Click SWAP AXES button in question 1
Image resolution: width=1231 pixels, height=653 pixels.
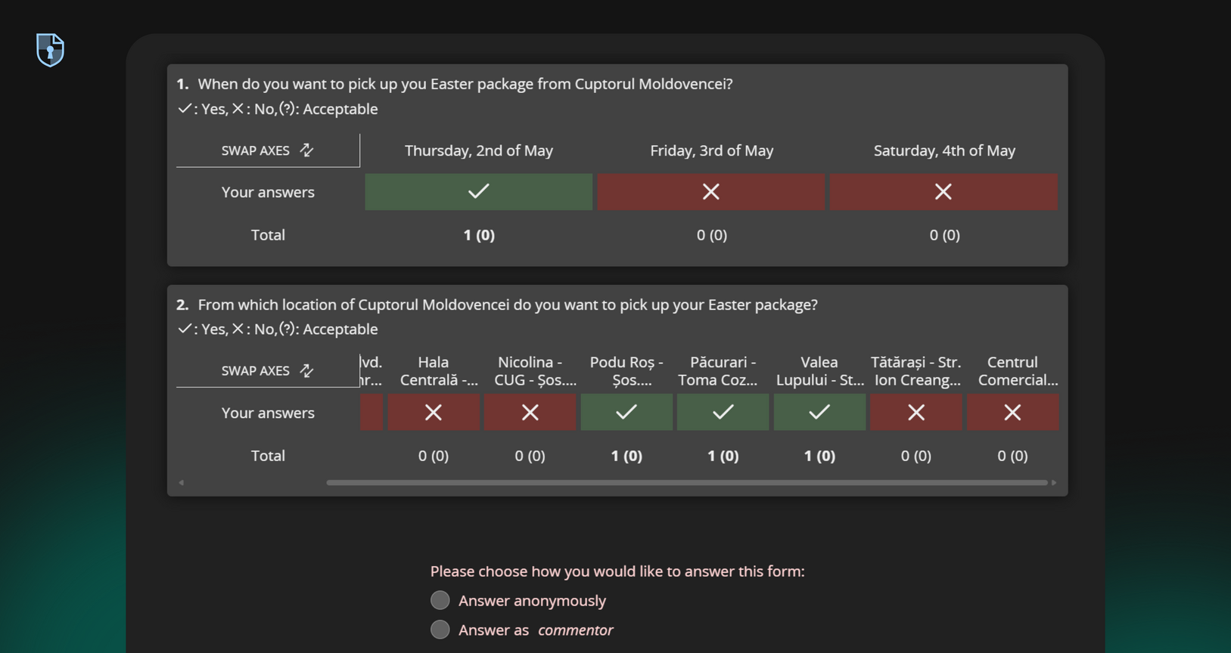click(x=256, y=150)
